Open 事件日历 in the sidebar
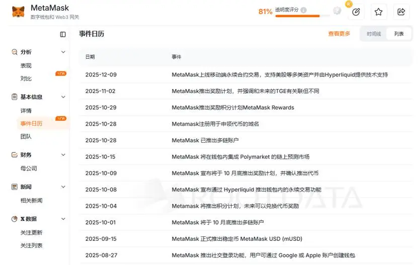The height and width of the screenshot is (265, 418). tap(31, 124)
